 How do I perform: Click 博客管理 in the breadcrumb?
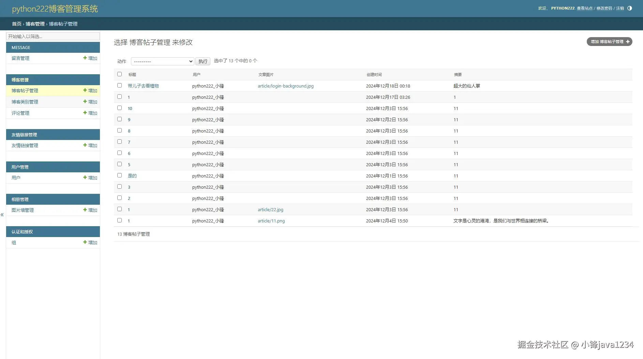pyautogui.click(x=35, y=24)
